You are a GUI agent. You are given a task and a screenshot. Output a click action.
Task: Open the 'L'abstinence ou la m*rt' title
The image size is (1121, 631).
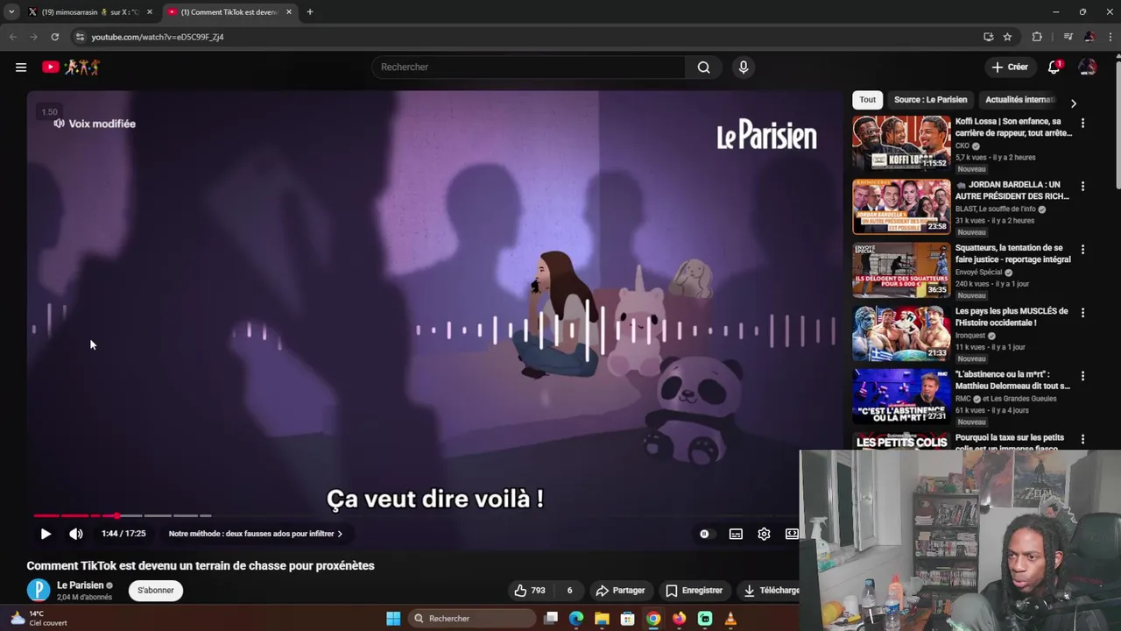[1012, 380]
